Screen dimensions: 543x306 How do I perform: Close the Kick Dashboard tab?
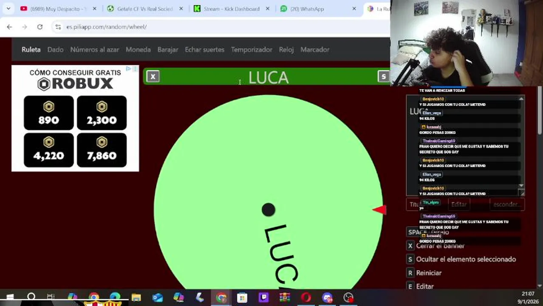268,8
